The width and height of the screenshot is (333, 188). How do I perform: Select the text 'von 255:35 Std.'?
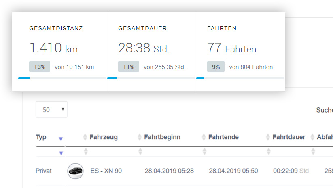click(165, 67)
